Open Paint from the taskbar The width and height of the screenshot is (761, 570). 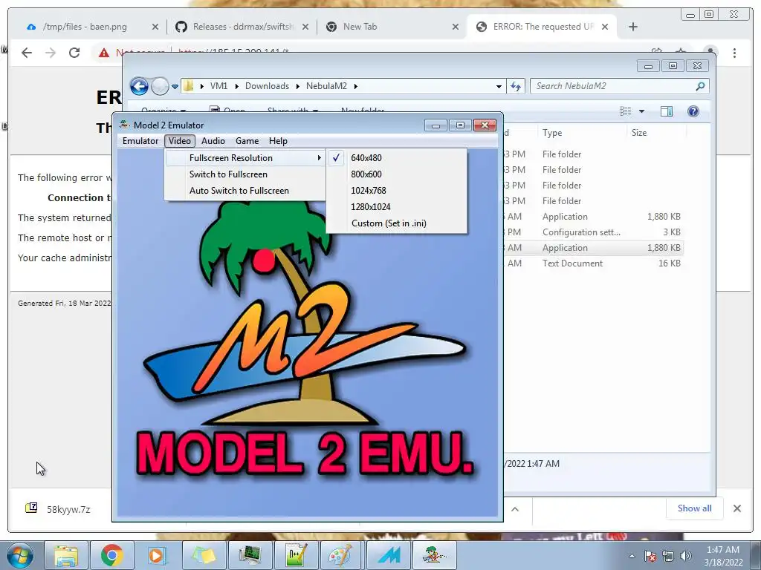[342, 555]
